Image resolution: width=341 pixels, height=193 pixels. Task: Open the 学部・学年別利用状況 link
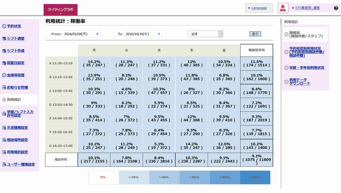click(x=307, y=68)
